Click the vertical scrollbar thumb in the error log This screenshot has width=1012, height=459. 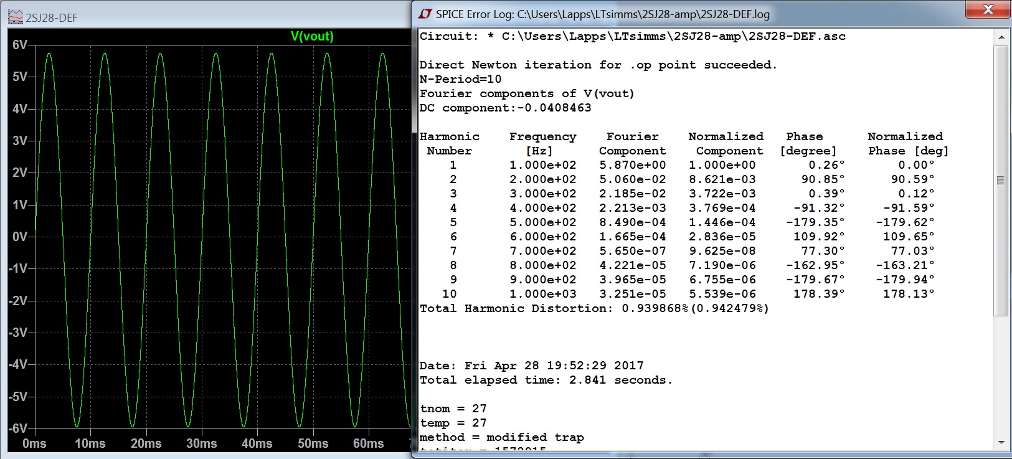[x=1001, y=181]
